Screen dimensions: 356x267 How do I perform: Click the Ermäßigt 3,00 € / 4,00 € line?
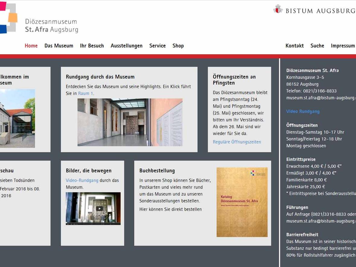pos(311,173)
